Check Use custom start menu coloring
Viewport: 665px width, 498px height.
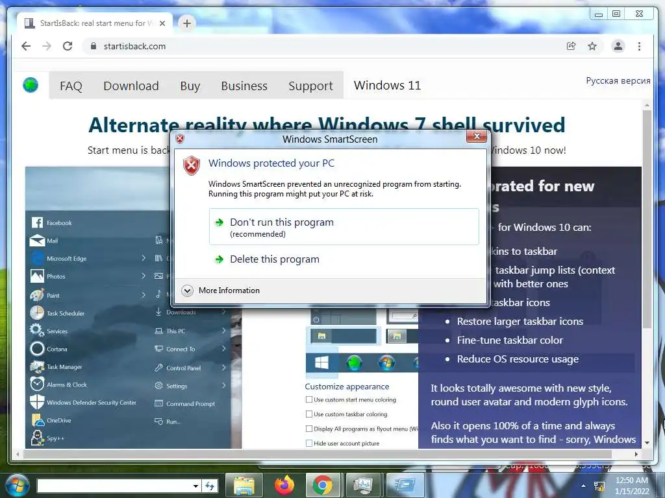click(x=308, y=399)
